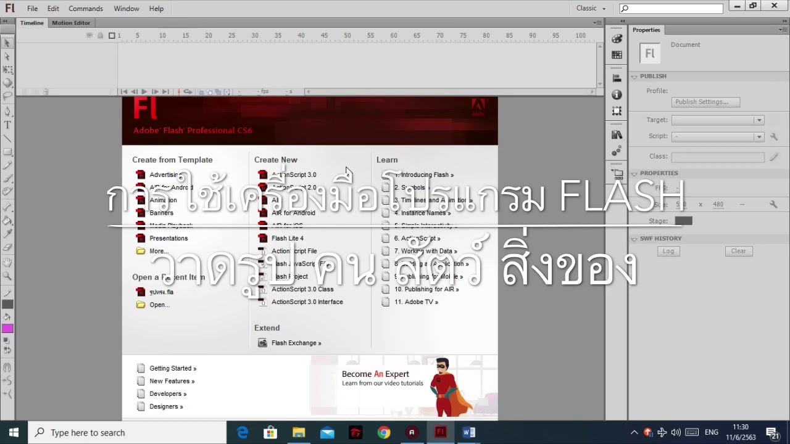This screenshot has height=444, width=790.
Task: Toggle center frame marker in timeline
Action: tap(179, 91)
